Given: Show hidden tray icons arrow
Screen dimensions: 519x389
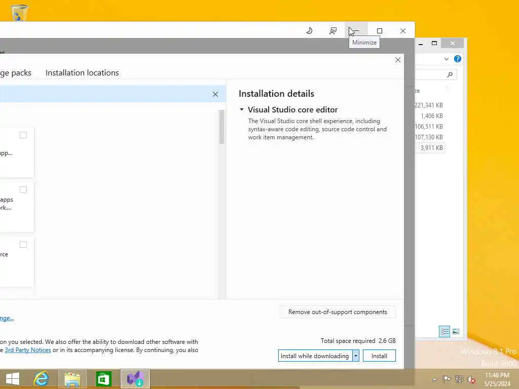Looking at the screenshot, I should (x=434, y=379).
